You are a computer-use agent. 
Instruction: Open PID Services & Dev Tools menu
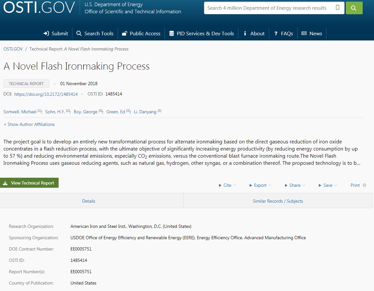201,33
